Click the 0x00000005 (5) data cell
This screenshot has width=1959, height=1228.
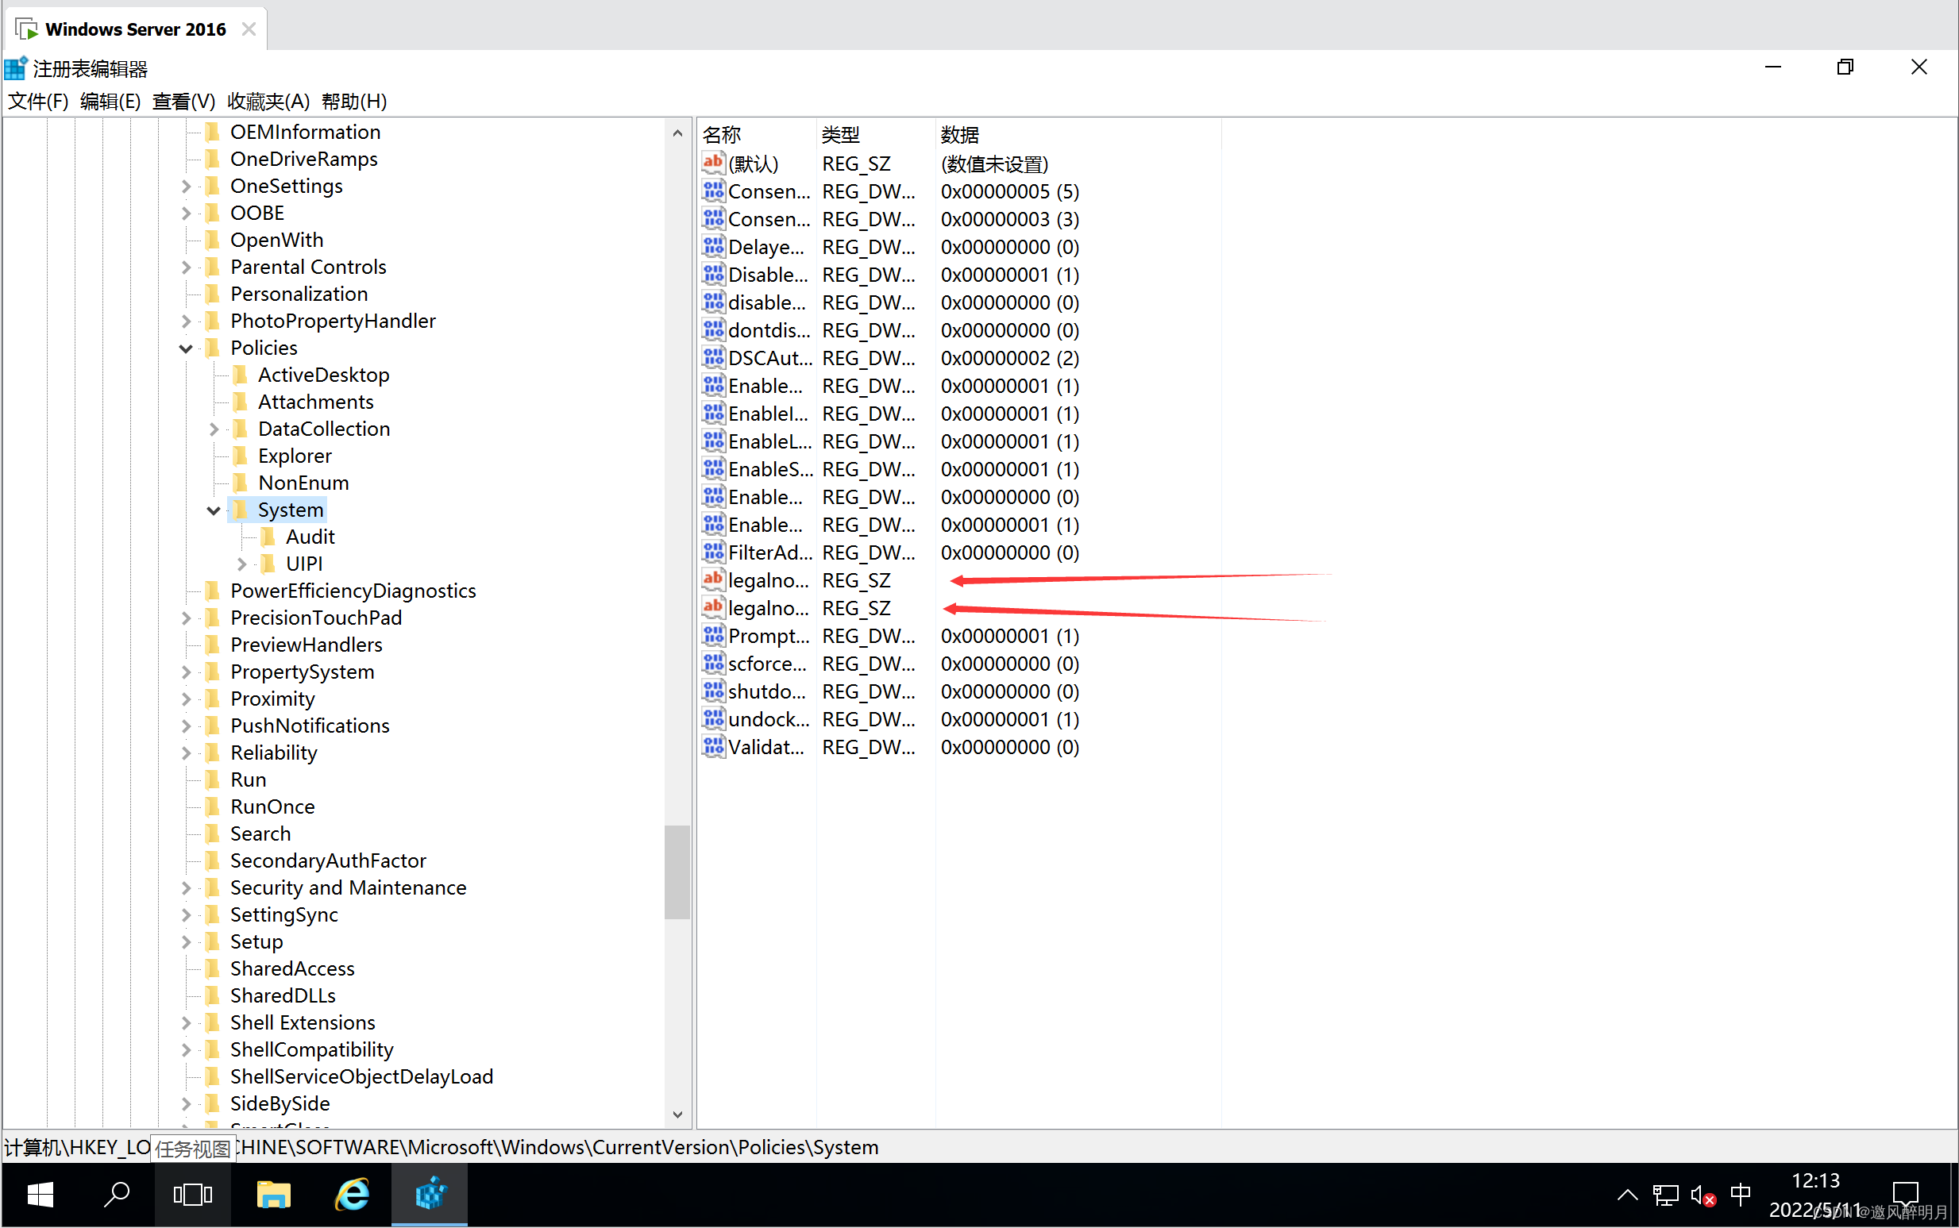pos(1009,191)
